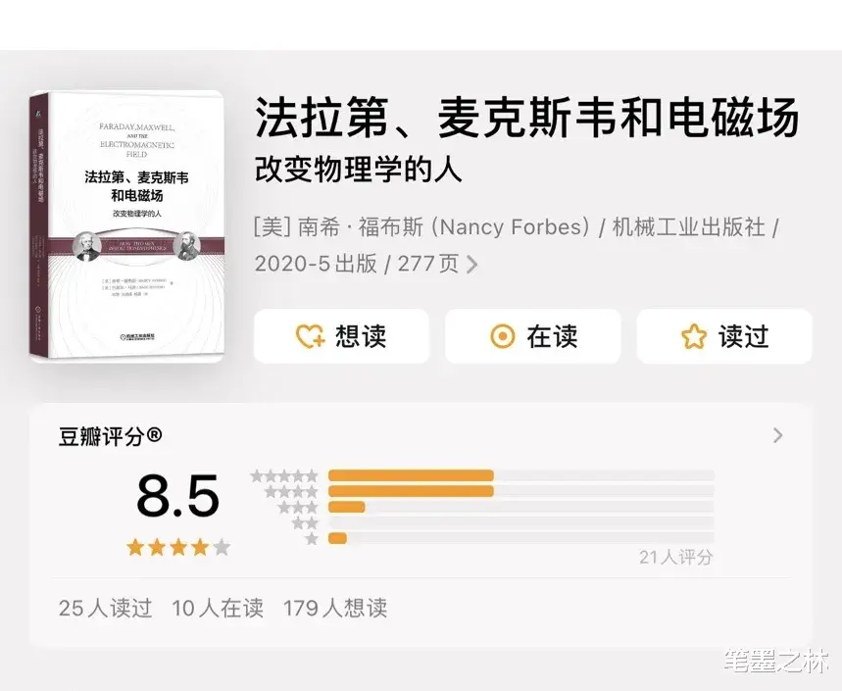The height and width of the screenshot is (691, 842).
Task: Click the one-star rating bar
Action: [520, 538]
